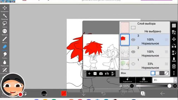This screenshot has height=100, width=178.
Task: Merge layer down with download arrow icon
Action: pyautogui.click(x=174, y=59)
